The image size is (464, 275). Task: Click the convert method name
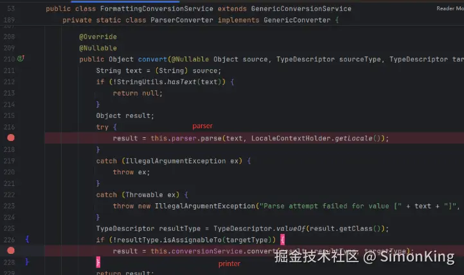pyautogui.click(x=152, y=60)
